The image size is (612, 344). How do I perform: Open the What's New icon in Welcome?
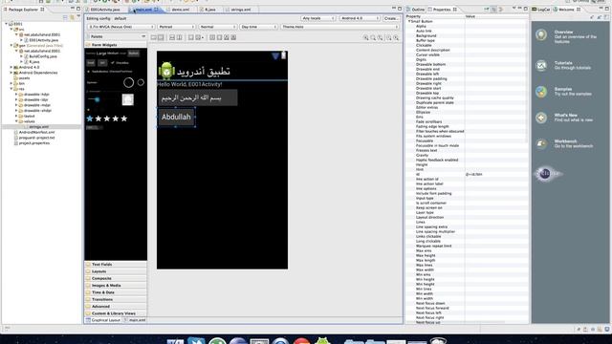pos(541,118)
